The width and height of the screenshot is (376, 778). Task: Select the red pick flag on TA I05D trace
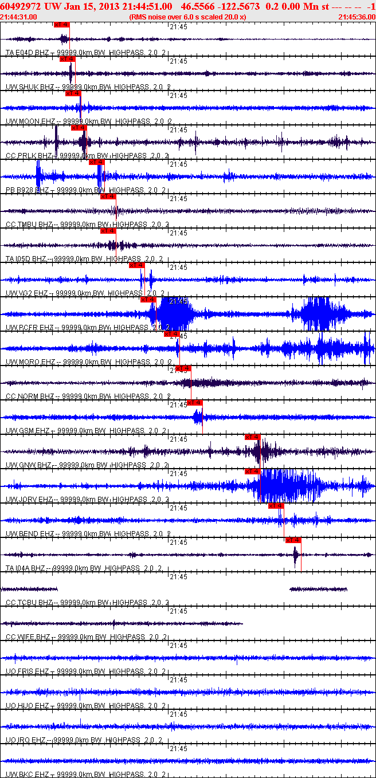108,231
